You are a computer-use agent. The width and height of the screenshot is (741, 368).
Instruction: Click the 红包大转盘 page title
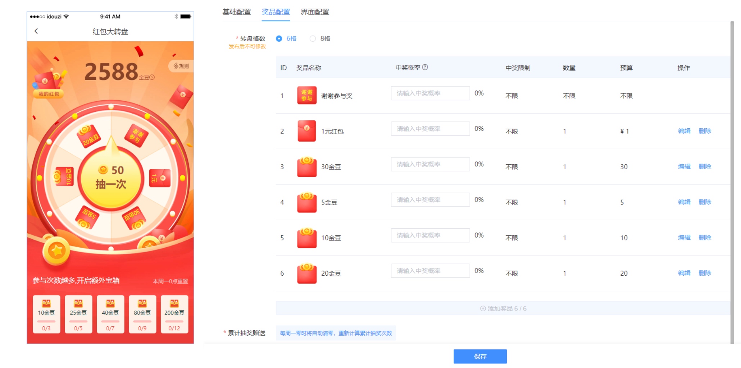(x=110, y=32)
